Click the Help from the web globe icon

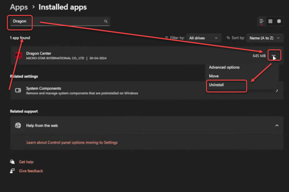[18, 125]
